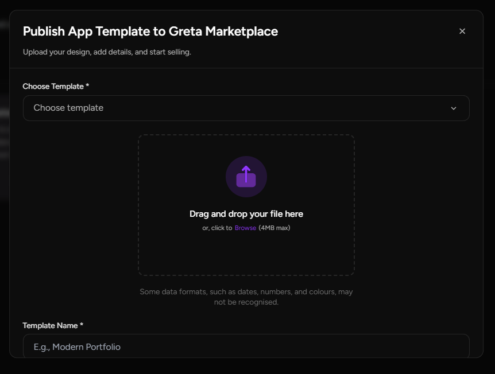The image size is (495, 374).
Task: Click the Browse link to select file
Action: 245,228
